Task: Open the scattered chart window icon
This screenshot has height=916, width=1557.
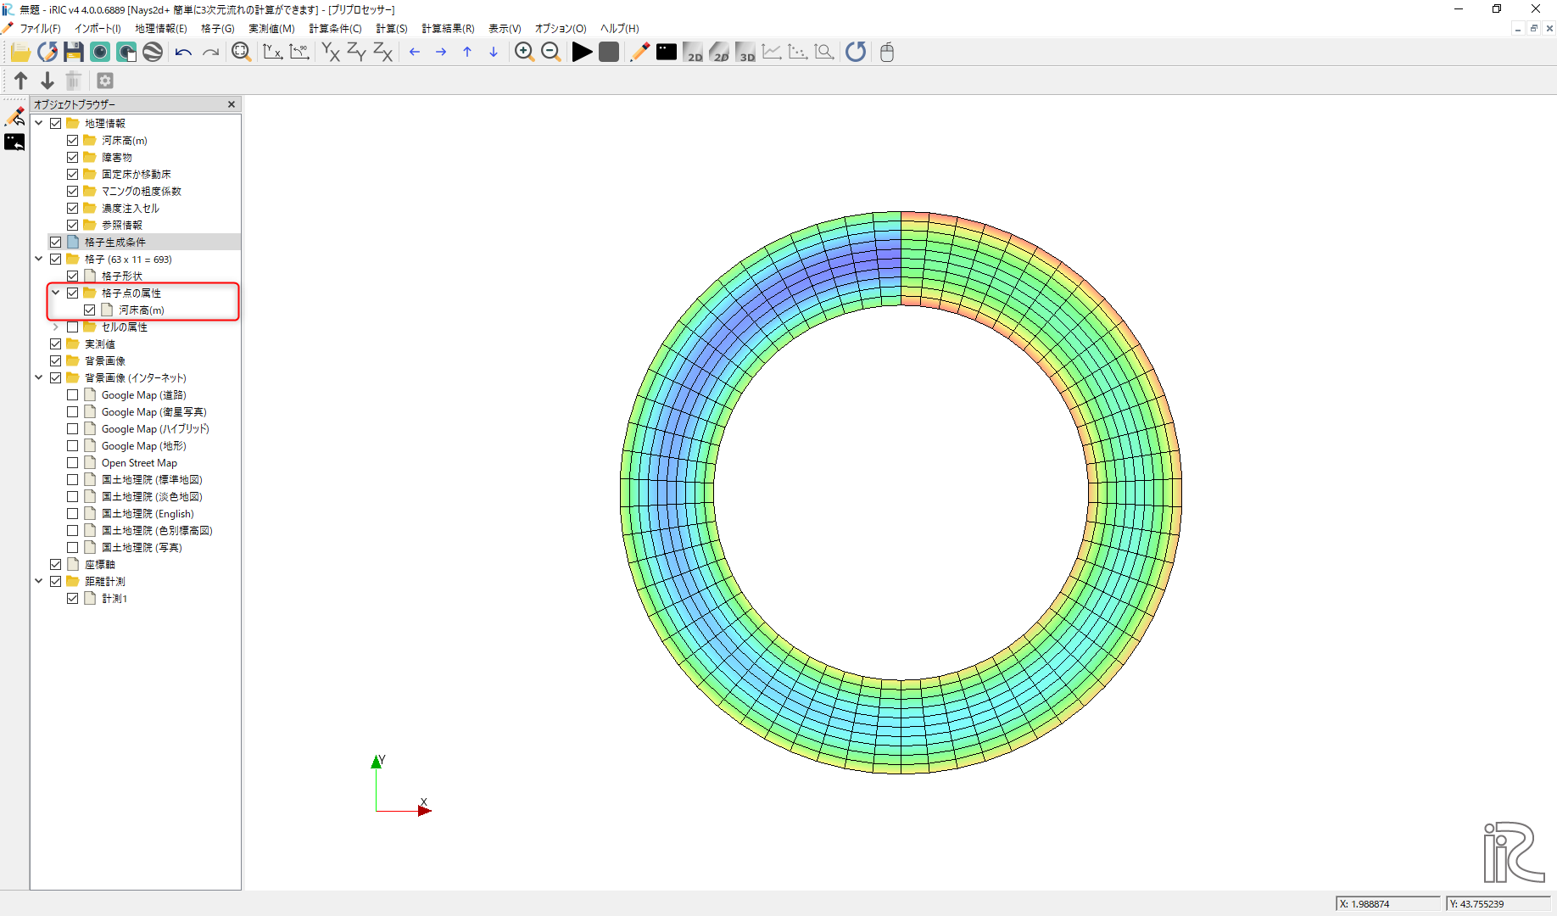Action: [798, 53]
